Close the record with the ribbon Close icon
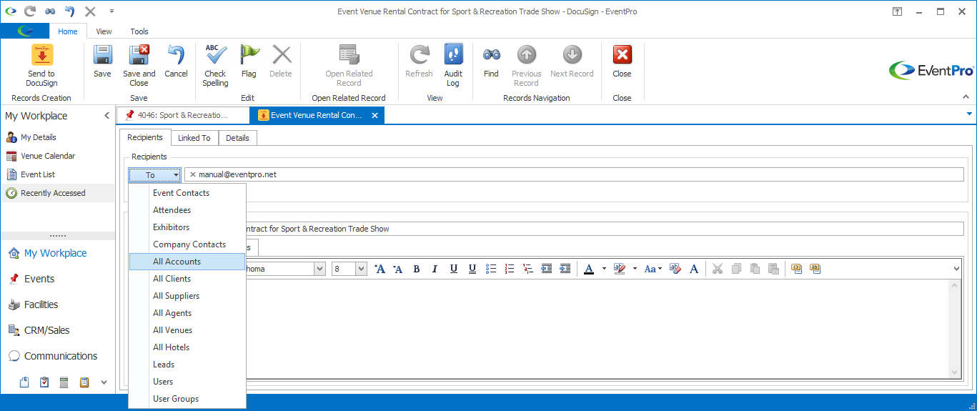Image resolution: width=977 pixels, height=411 pixels. 622,61
